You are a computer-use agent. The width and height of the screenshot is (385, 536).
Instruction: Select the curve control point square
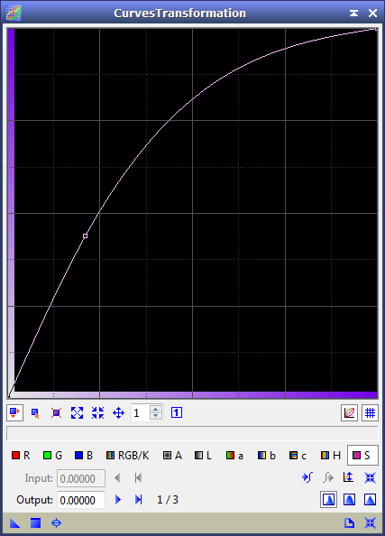(x=85, y=236)
